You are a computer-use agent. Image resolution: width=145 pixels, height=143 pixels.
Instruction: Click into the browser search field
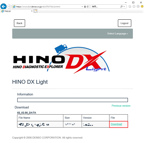[105, 7]
